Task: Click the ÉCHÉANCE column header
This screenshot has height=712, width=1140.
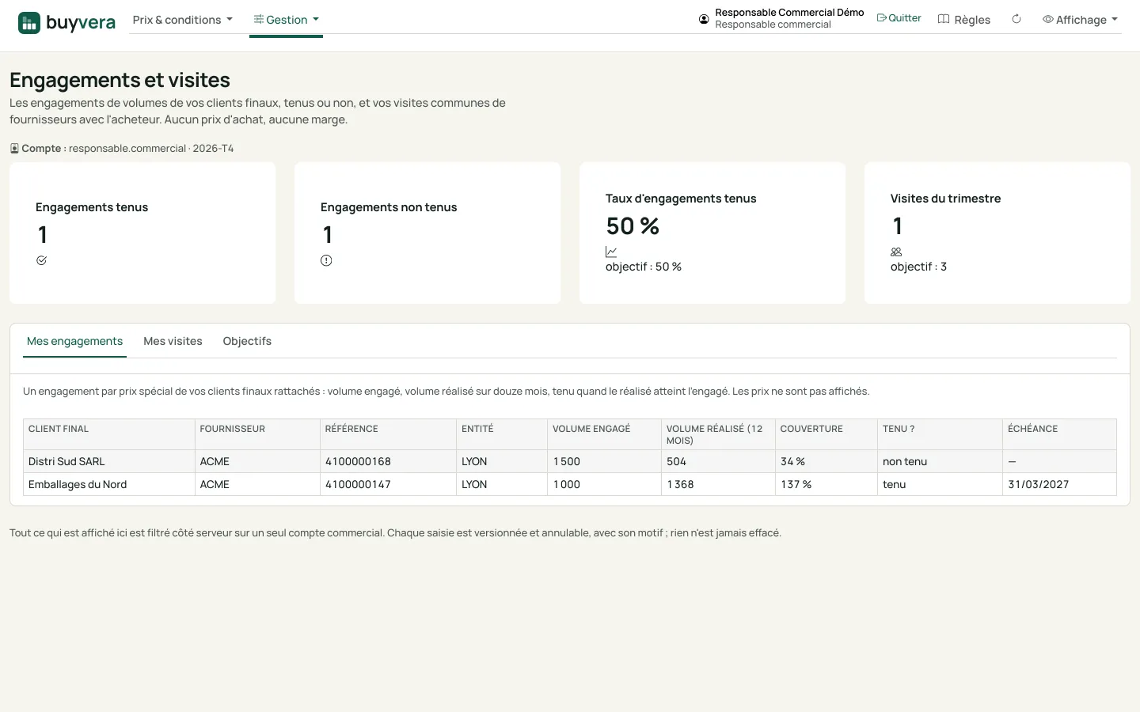Action: click(1059, 434)
